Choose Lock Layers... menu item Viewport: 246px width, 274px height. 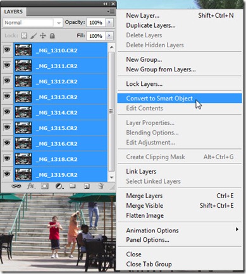click(x=180, y=84)
